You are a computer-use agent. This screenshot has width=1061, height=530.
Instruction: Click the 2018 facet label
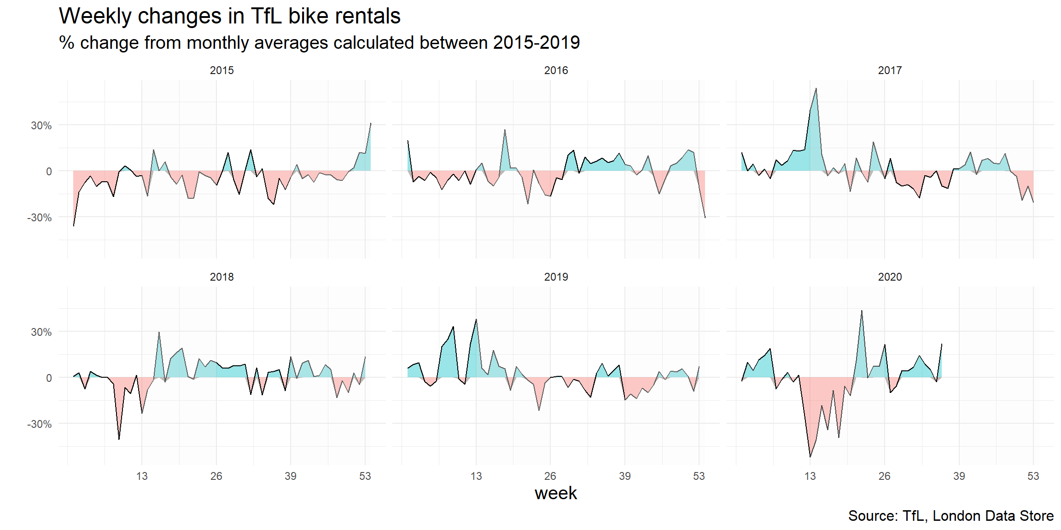click(222, 277)
